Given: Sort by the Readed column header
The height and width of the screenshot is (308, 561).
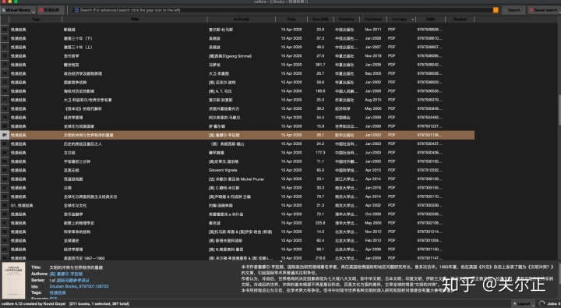Looking at the screenshot, I should [460, 19].
